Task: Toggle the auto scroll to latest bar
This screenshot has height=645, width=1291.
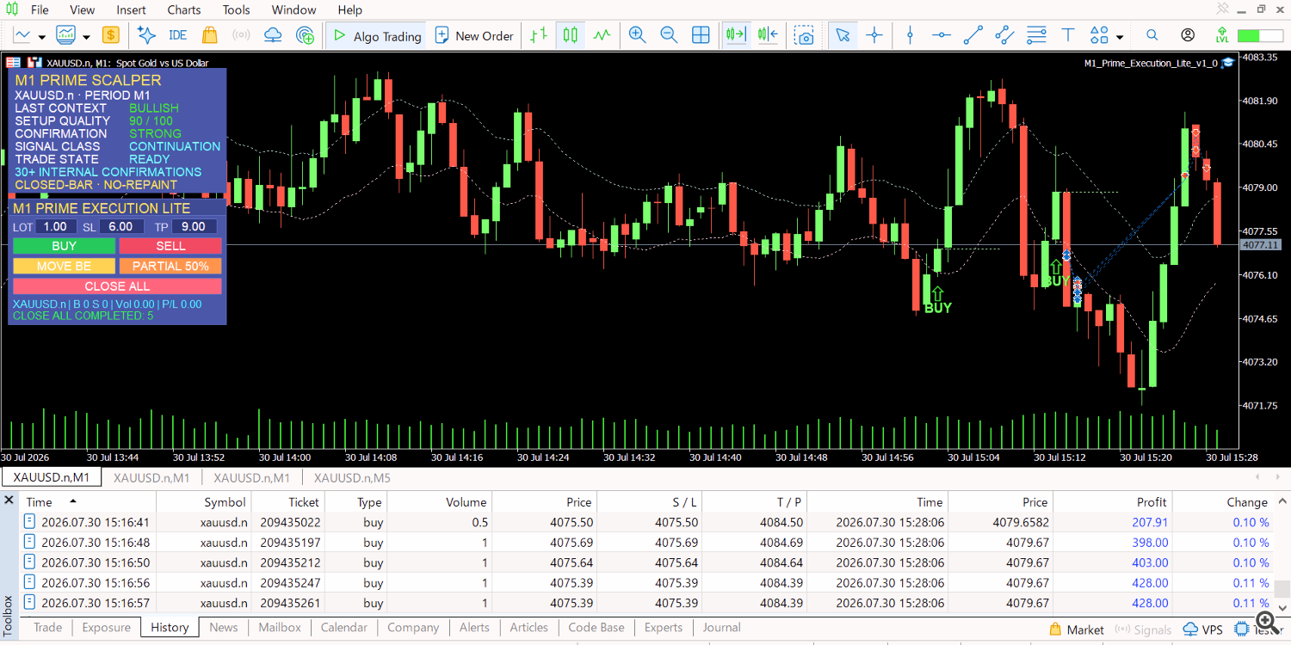Action: (x=736, y=35)
